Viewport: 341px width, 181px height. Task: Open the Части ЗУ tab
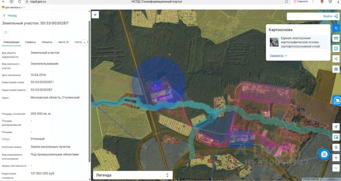tap(63, 42)
